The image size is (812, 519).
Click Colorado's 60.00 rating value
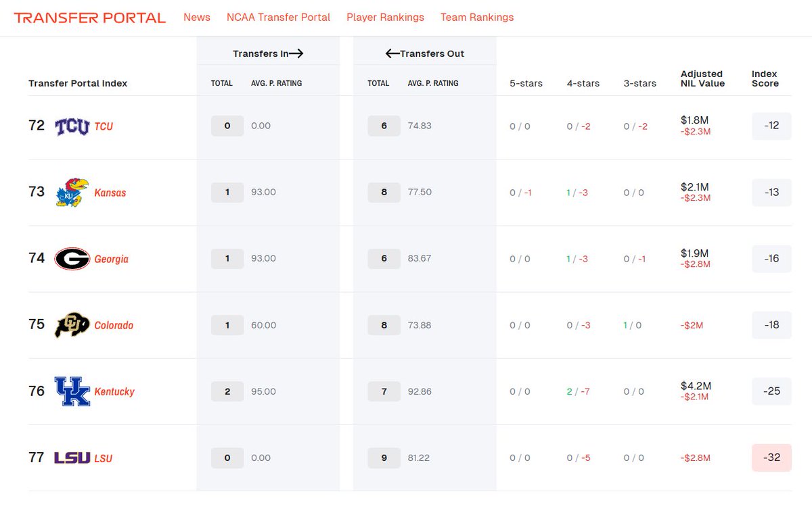[x=264, y=325]
